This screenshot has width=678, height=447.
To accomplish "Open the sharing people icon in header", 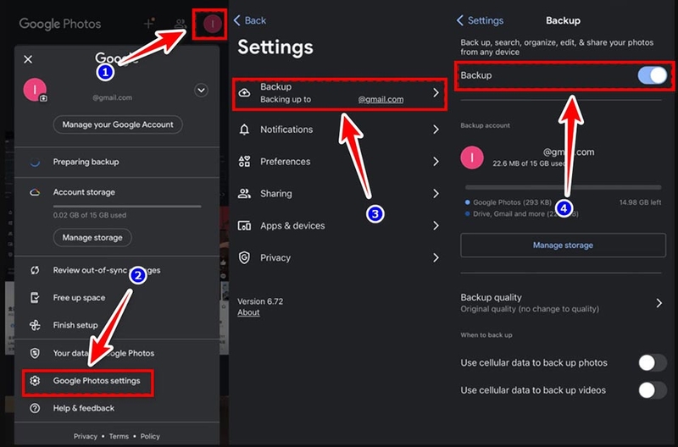I will (180, 24).
